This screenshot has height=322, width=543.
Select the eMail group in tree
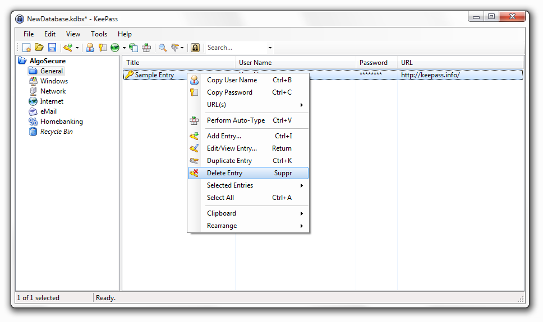point(48,111)
